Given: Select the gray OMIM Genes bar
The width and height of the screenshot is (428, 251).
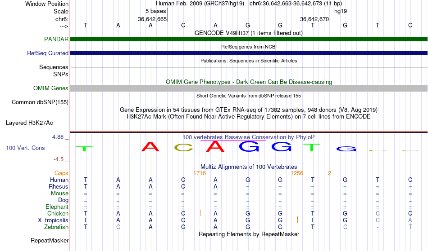Looking at the screenshot, I should 249,88.
